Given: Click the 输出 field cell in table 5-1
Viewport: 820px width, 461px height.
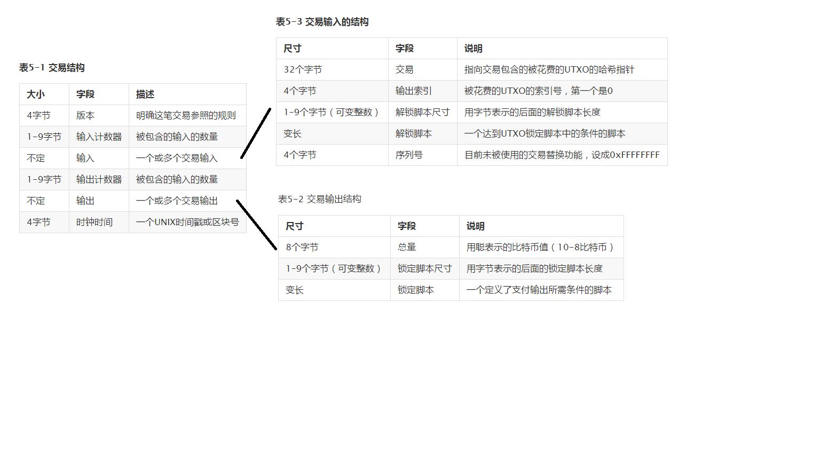Looking at the screenshot, I should coord(99,201).
